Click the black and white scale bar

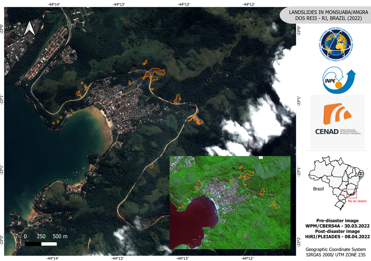point(41,244)
